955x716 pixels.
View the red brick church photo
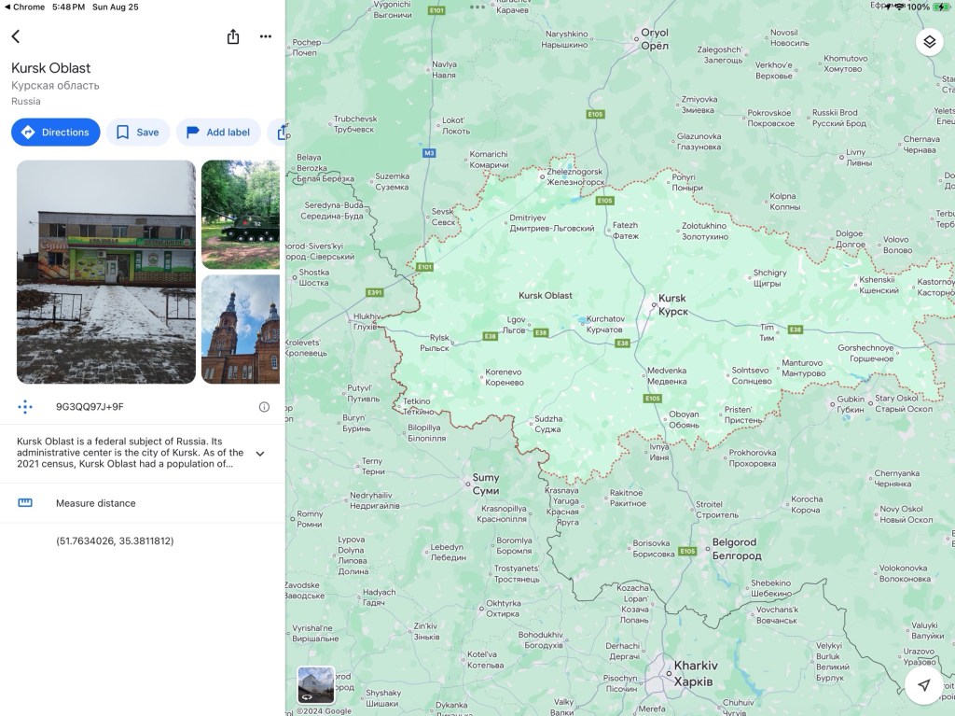pos(241,329)
